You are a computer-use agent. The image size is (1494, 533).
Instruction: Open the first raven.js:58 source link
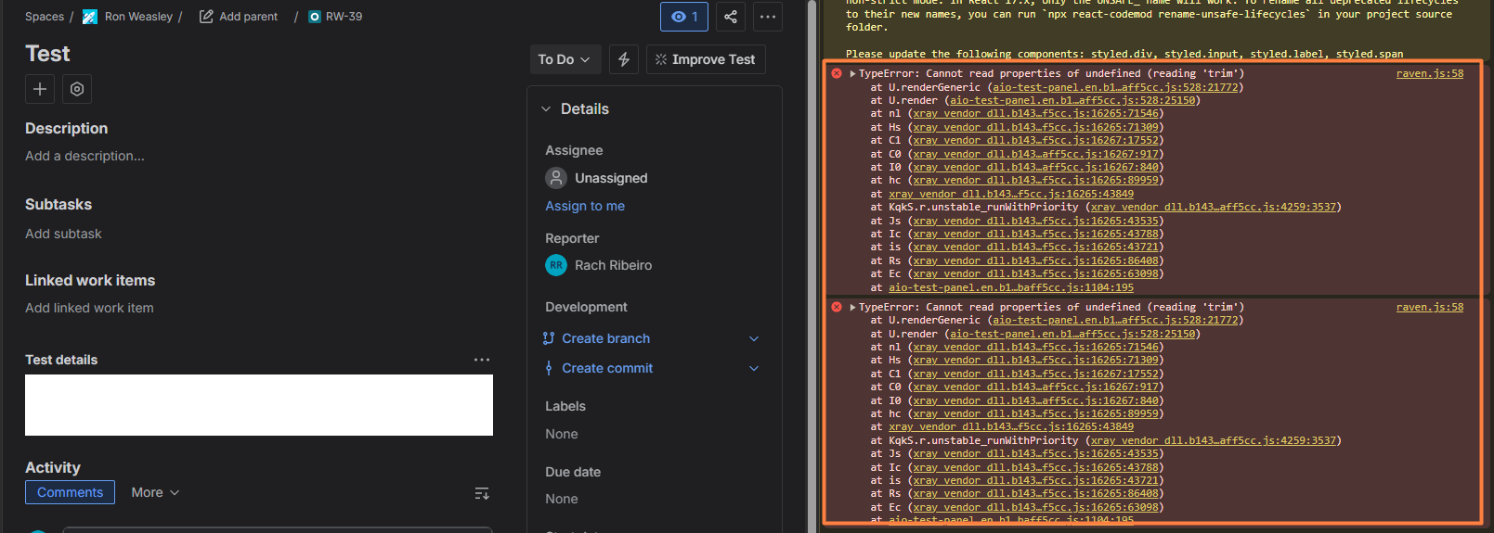1429,74
